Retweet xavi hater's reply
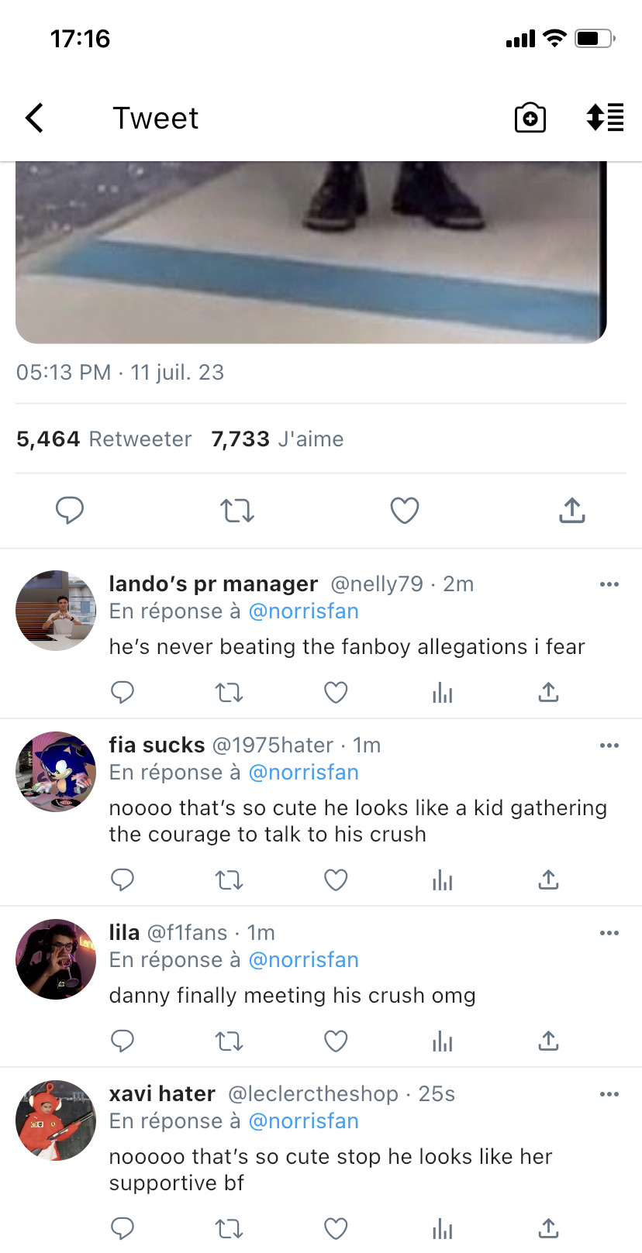The image size is (642, 1253). tap(229, 1228)
